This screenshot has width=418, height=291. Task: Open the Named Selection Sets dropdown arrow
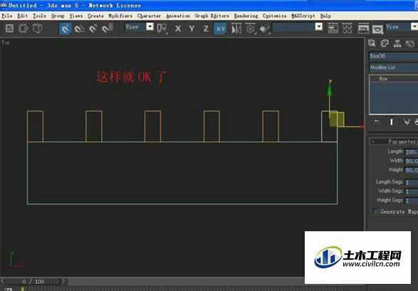319,26
